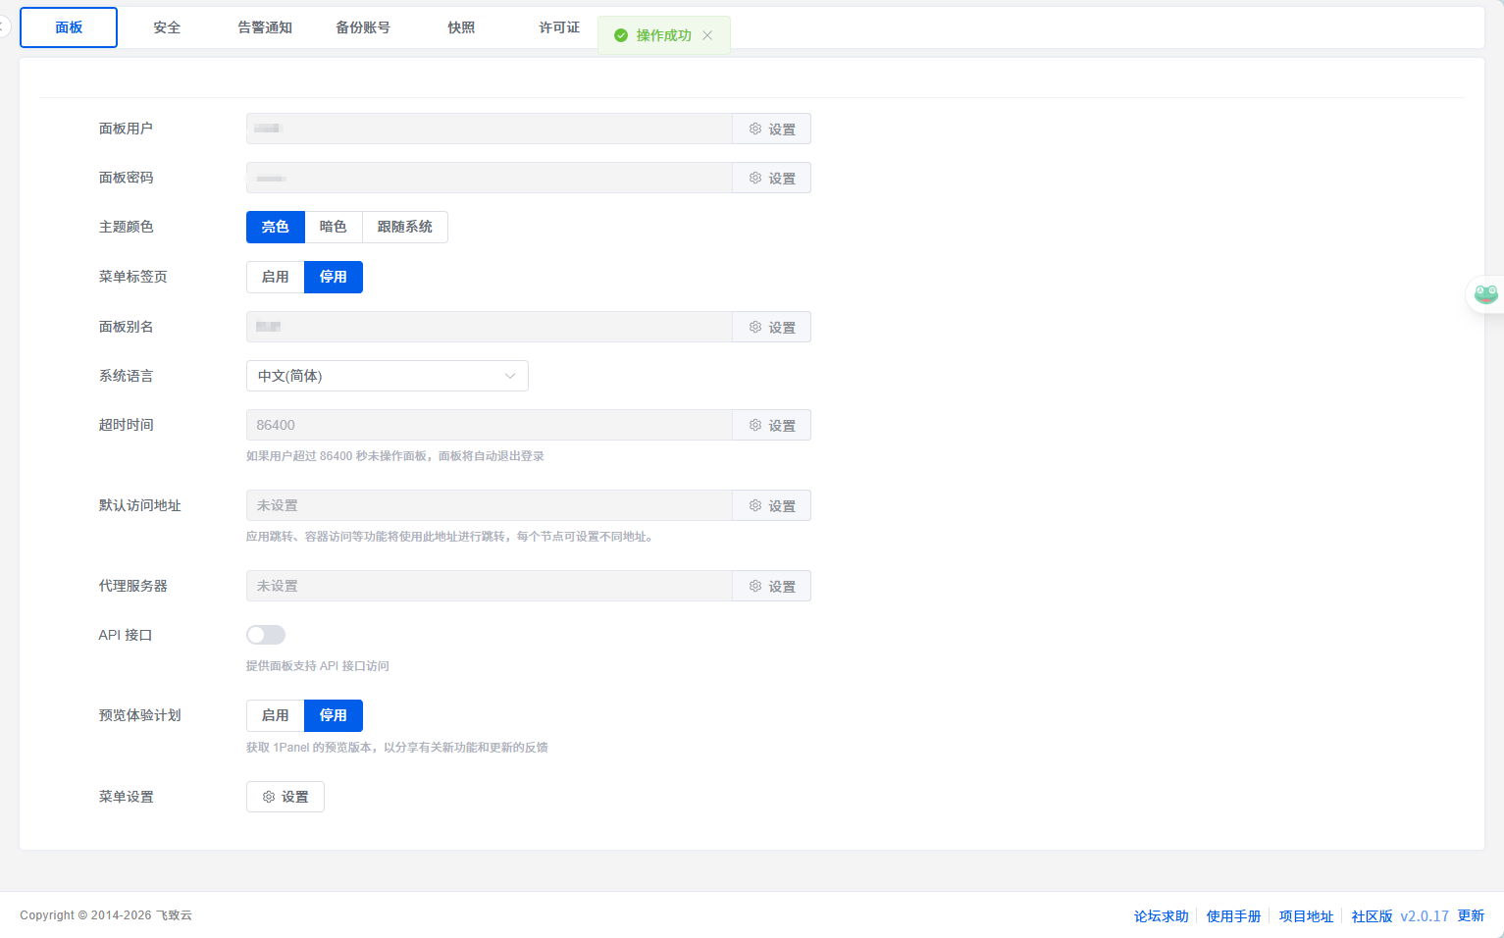Open the 快照 tab

[x=461, y=27]
